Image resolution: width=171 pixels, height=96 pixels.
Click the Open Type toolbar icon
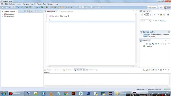coord(60,7)
